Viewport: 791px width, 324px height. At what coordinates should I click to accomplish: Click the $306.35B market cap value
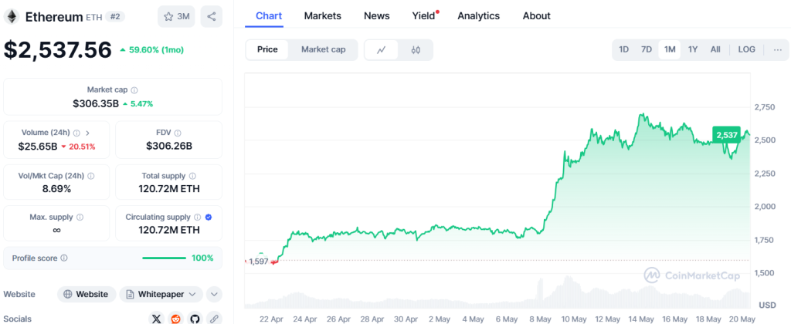96,104
